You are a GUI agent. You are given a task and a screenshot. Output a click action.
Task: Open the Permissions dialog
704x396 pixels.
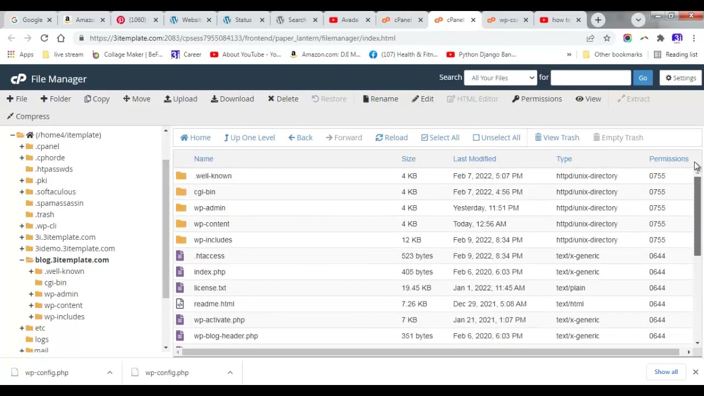pos(537,99)
